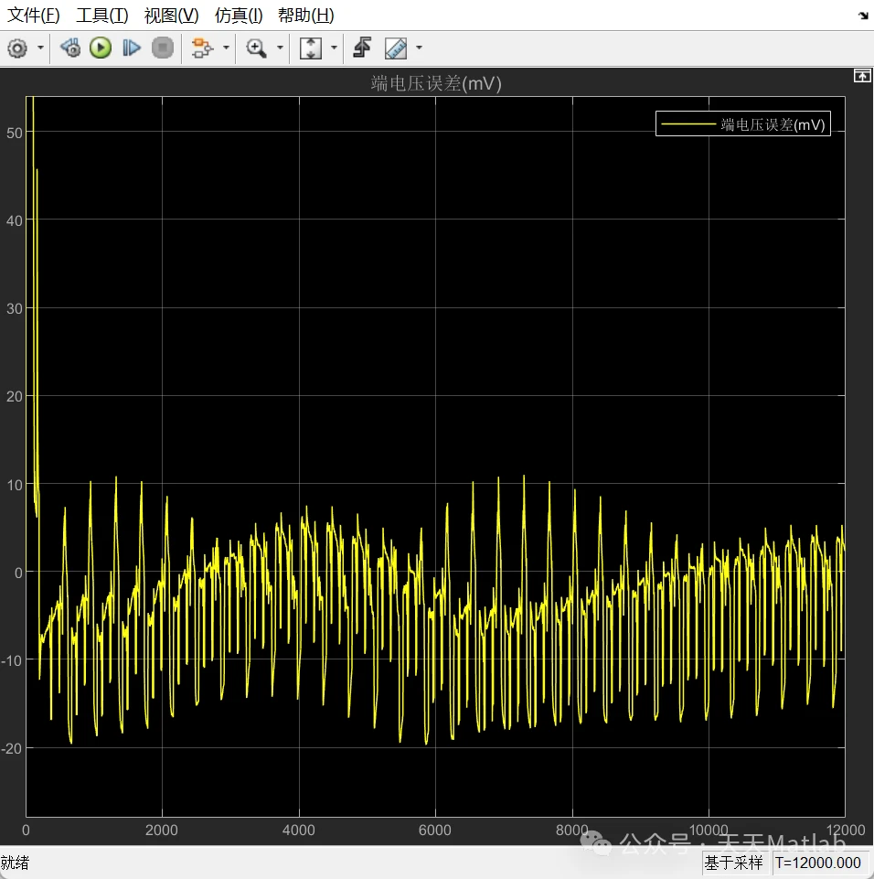Toggle the triggers icon in toolbar

click(362, 48)
